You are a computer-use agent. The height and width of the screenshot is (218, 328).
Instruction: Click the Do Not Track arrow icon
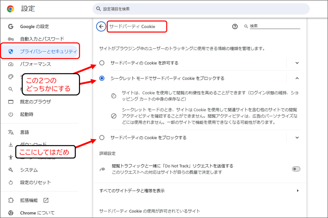[102, 169]
